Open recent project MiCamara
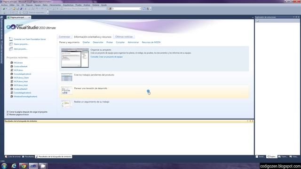This screenshot has height=169, width=301. [x=18, y=62]
